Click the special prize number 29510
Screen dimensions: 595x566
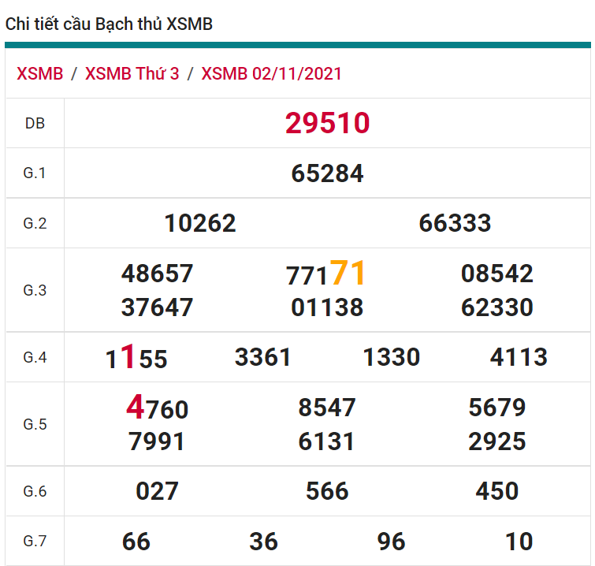coord(327,123)
